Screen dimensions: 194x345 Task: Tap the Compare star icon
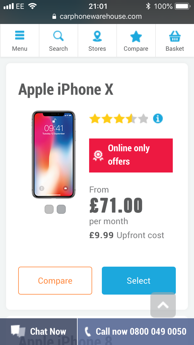tap(136, 37)
